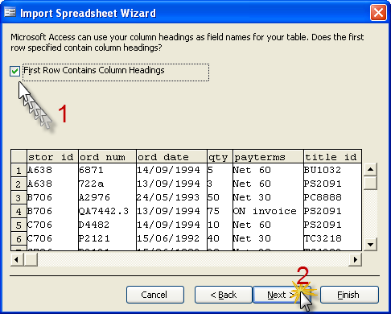This screenshot has width=391, height=314.
Task: Click date cell 15/06/1992
Action: (x=171, y=238)
